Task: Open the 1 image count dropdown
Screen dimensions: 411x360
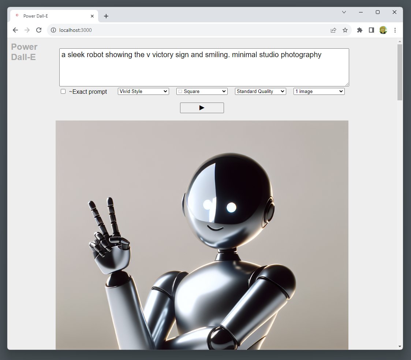Action: click(x=319, y=91)
